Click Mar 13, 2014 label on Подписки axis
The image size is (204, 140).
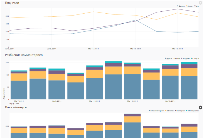click(136, 49)
